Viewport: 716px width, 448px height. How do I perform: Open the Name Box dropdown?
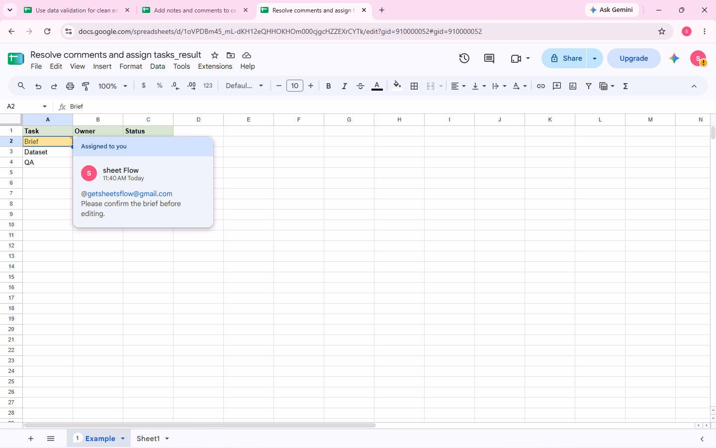tap(45, 107)
